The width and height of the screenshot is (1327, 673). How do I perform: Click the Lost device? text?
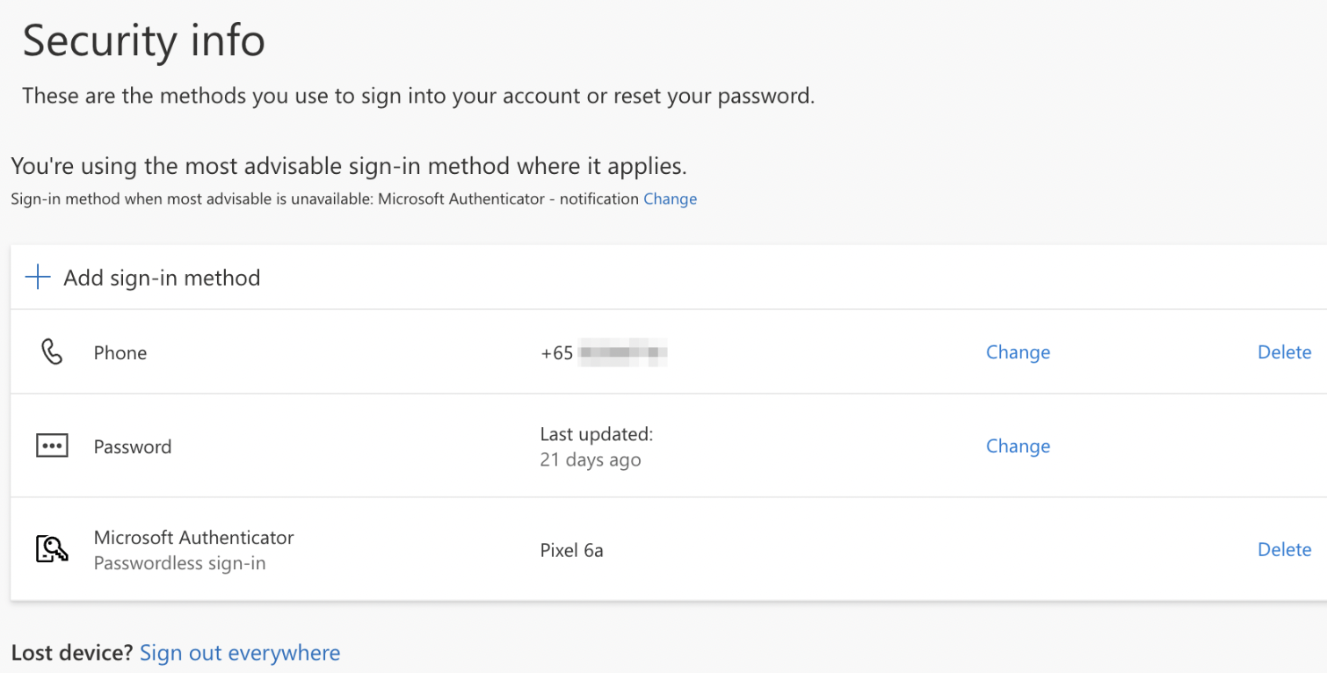pos(71,653)
